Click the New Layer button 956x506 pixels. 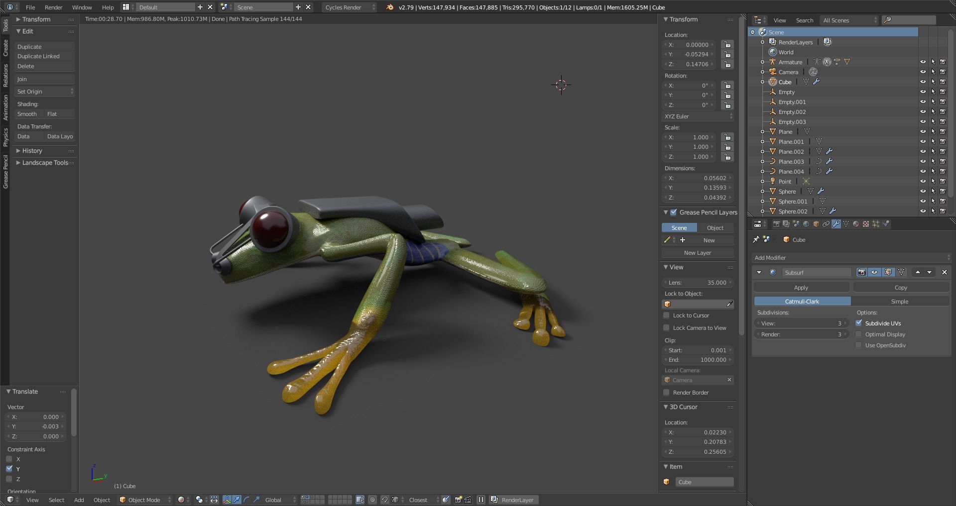pos(698,253)
